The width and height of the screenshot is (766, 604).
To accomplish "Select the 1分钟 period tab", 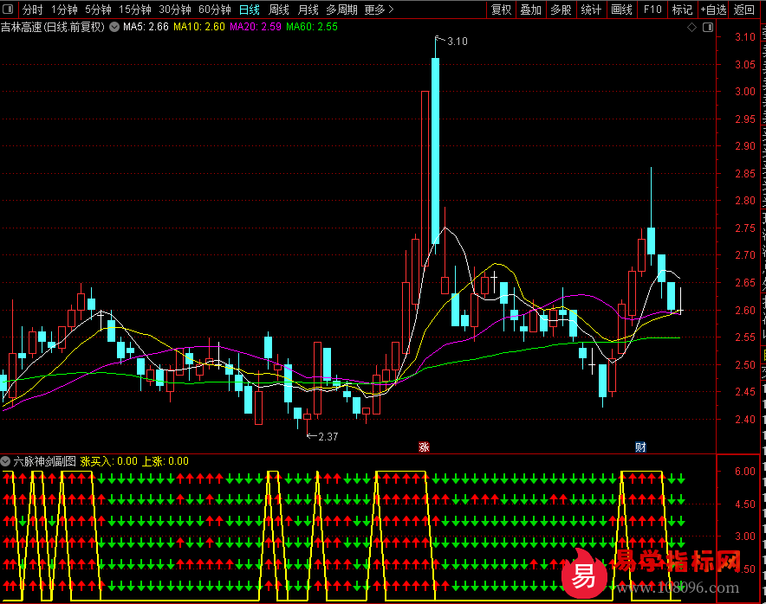I will pyautogui.click(x=64, y=10).
